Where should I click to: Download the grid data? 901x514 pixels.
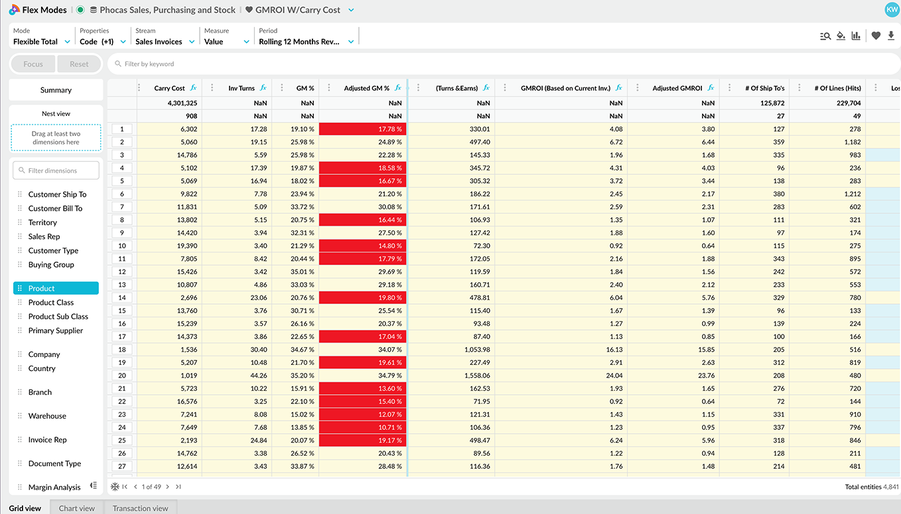(x=892, y=36)
